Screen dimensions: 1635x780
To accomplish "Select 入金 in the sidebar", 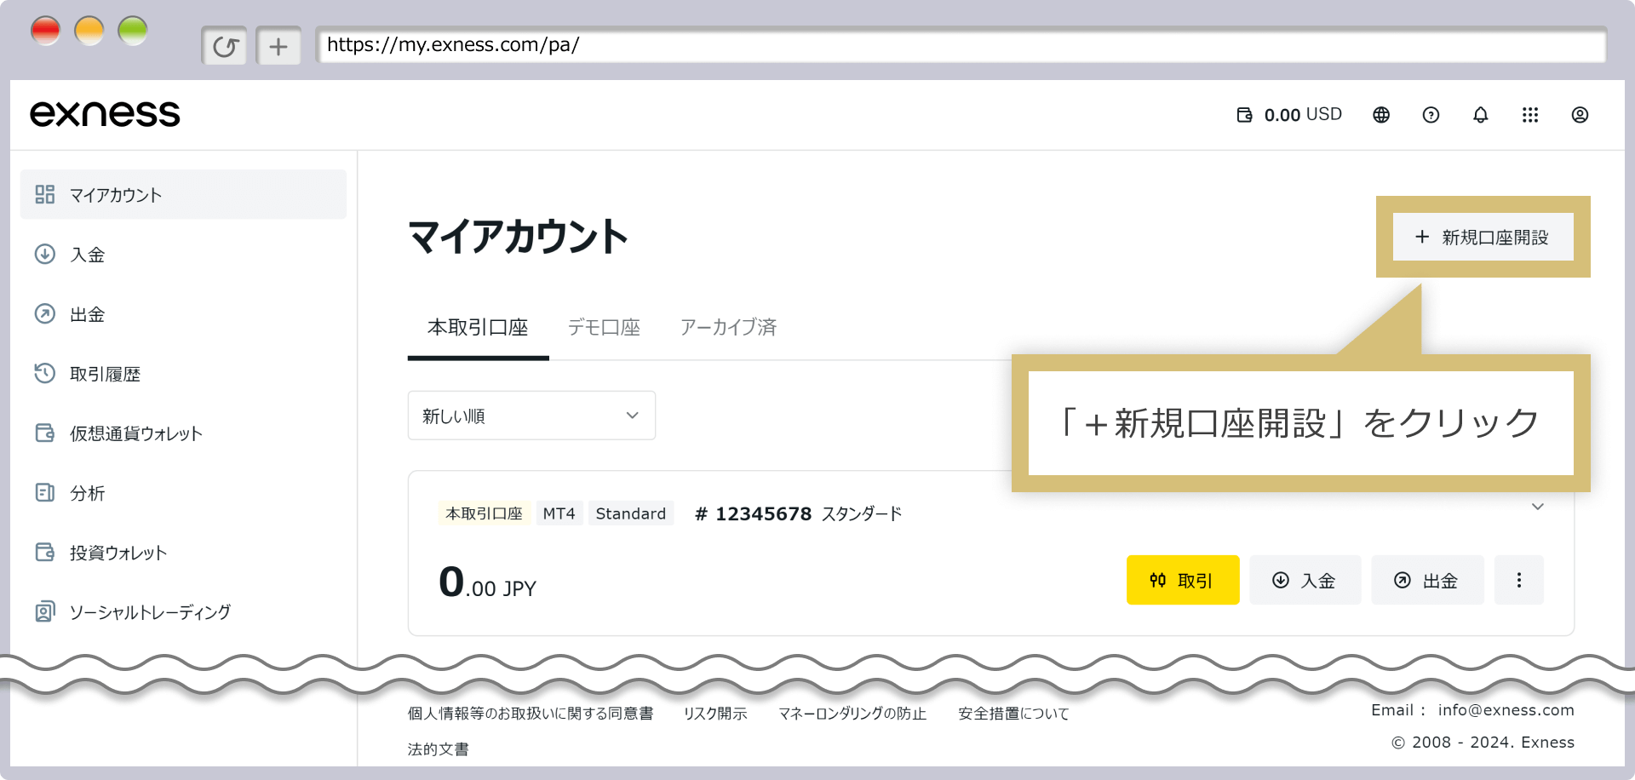I will click(x=183, y=254).
